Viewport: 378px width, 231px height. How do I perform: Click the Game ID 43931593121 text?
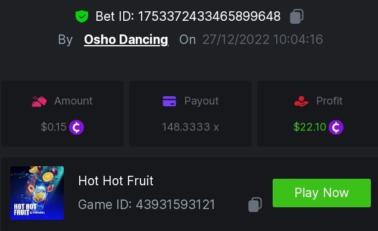coord(146,204)
